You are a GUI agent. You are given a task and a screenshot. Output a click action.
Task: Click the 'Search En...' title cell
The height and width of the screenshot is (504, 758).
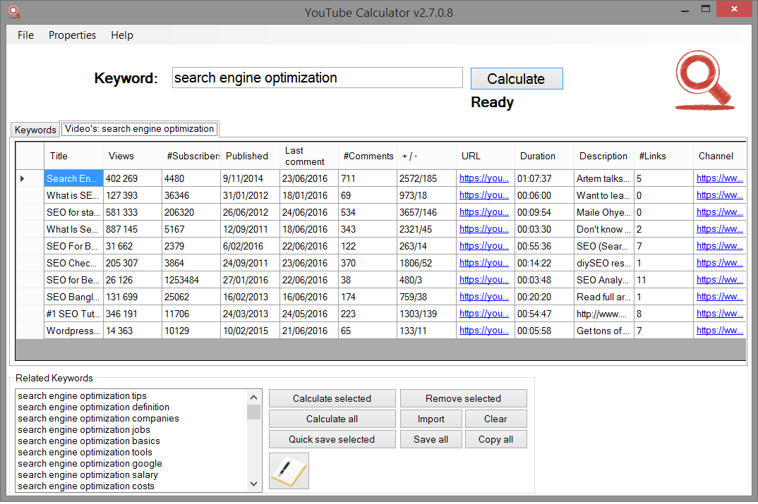(x=73, y=178)
